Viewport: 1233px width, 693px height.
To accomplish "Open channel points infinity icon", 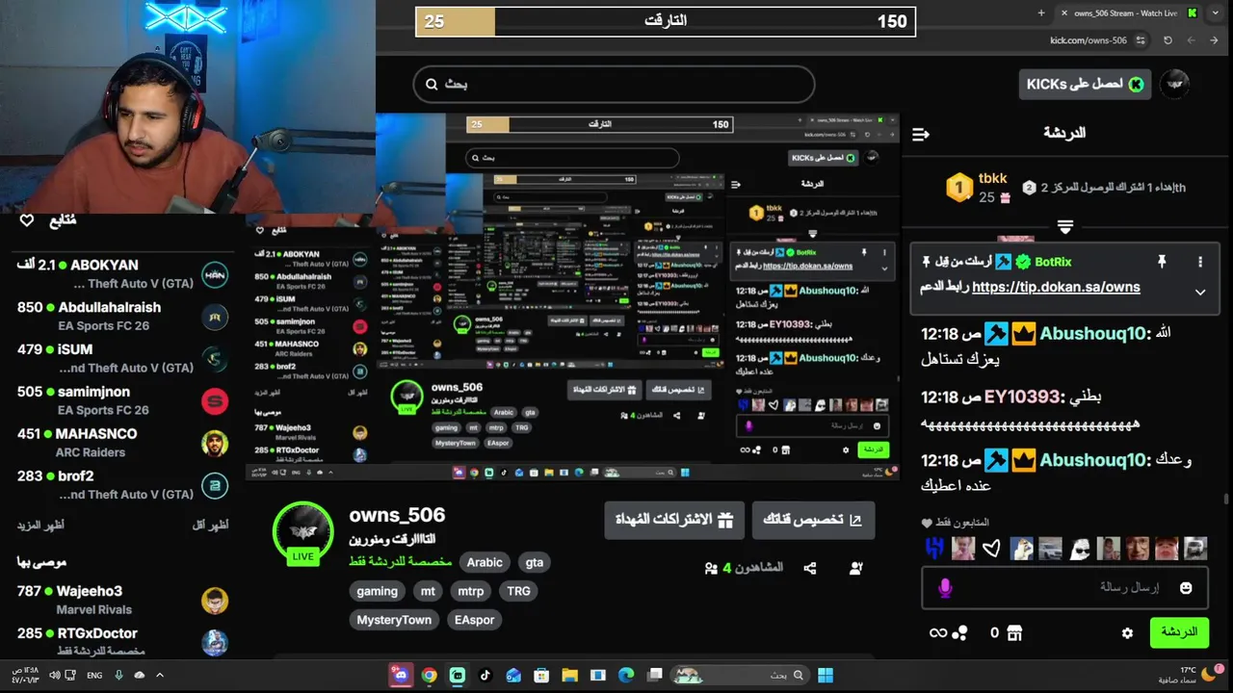I will click(x=937, y=632).
